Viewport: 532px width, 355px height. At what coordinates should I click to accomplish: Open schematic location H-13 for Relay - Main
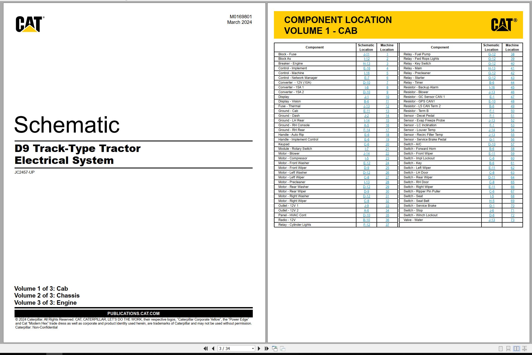click(x=492, y=68)
